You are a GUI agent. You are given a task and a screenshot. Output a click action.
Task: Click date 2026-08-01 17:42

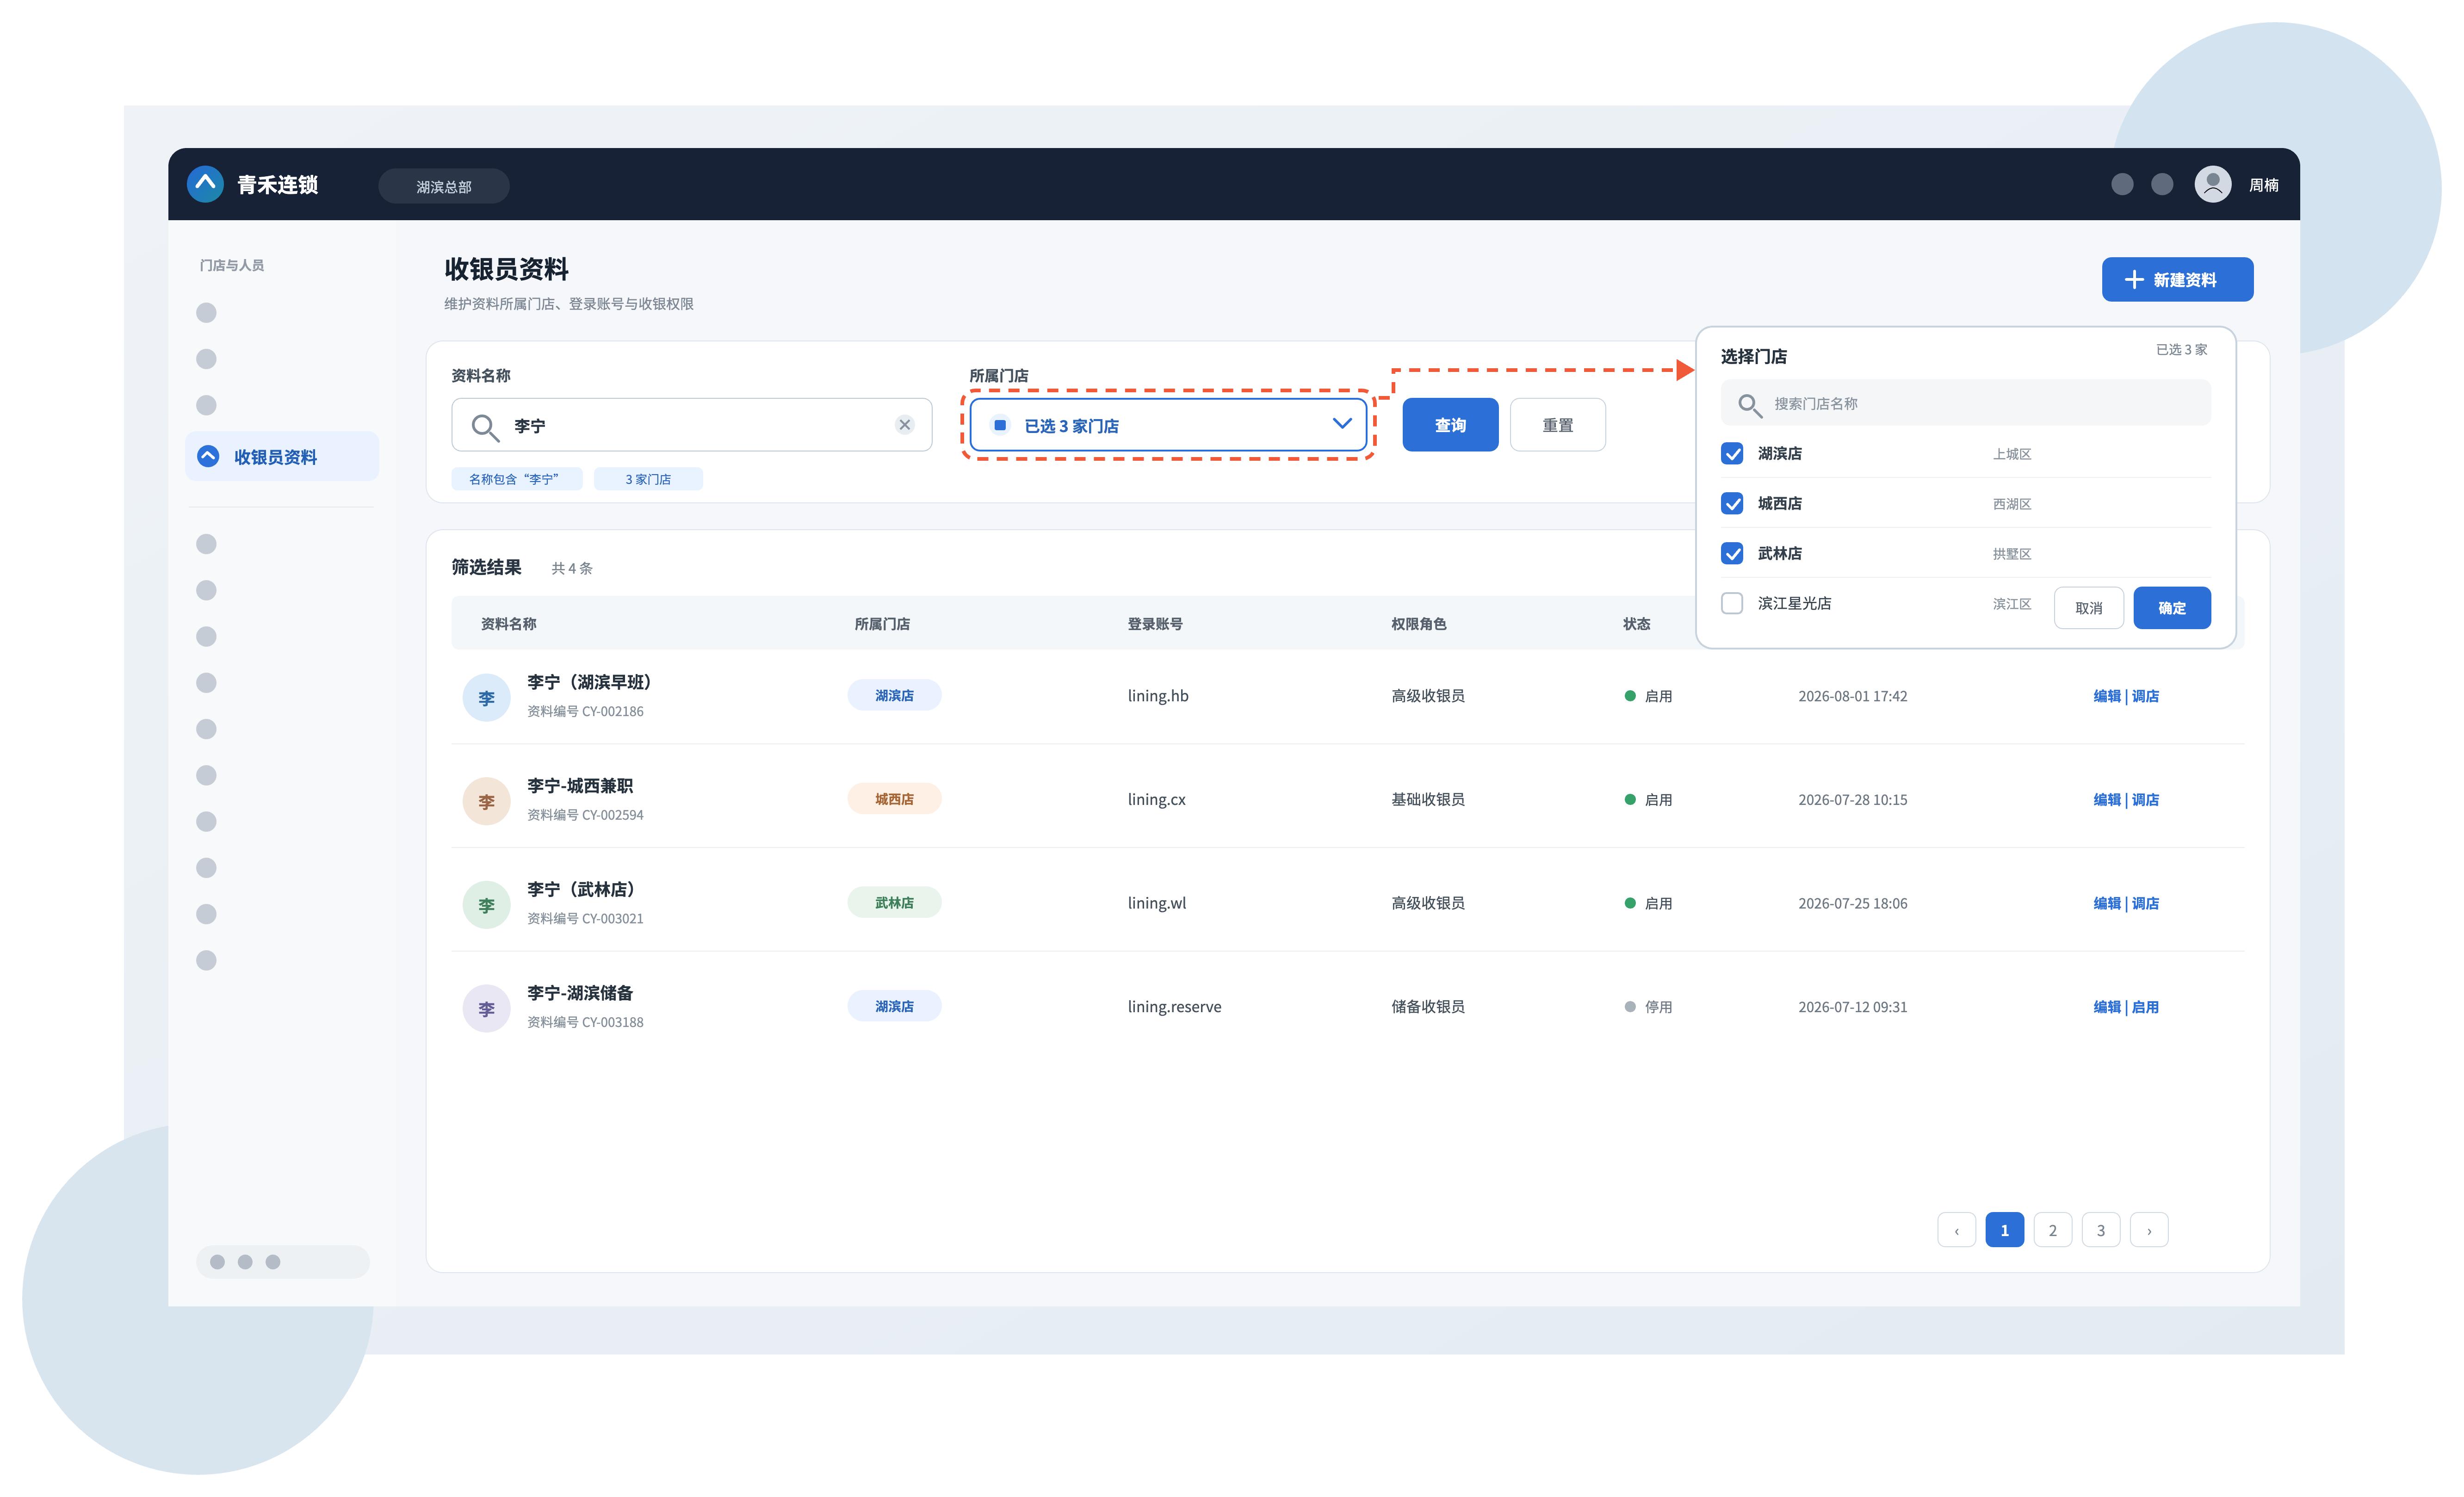point(1852,696)
